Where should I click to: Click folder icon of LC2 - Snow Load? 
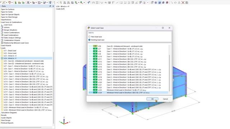(x=2, y=53)
